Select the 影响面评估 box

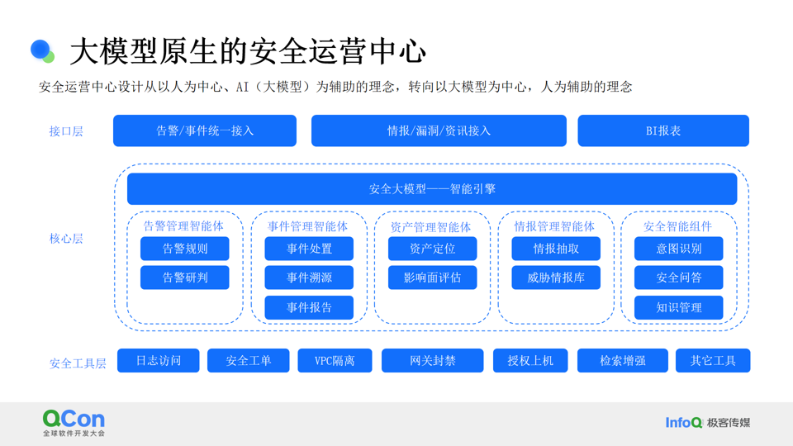click(x=432, y=278)
